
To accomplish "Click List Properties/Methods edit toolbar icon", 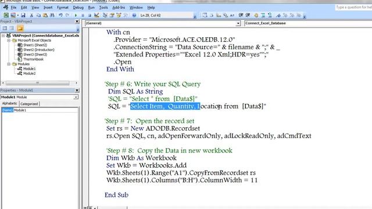I will click(x=205, y=16).
